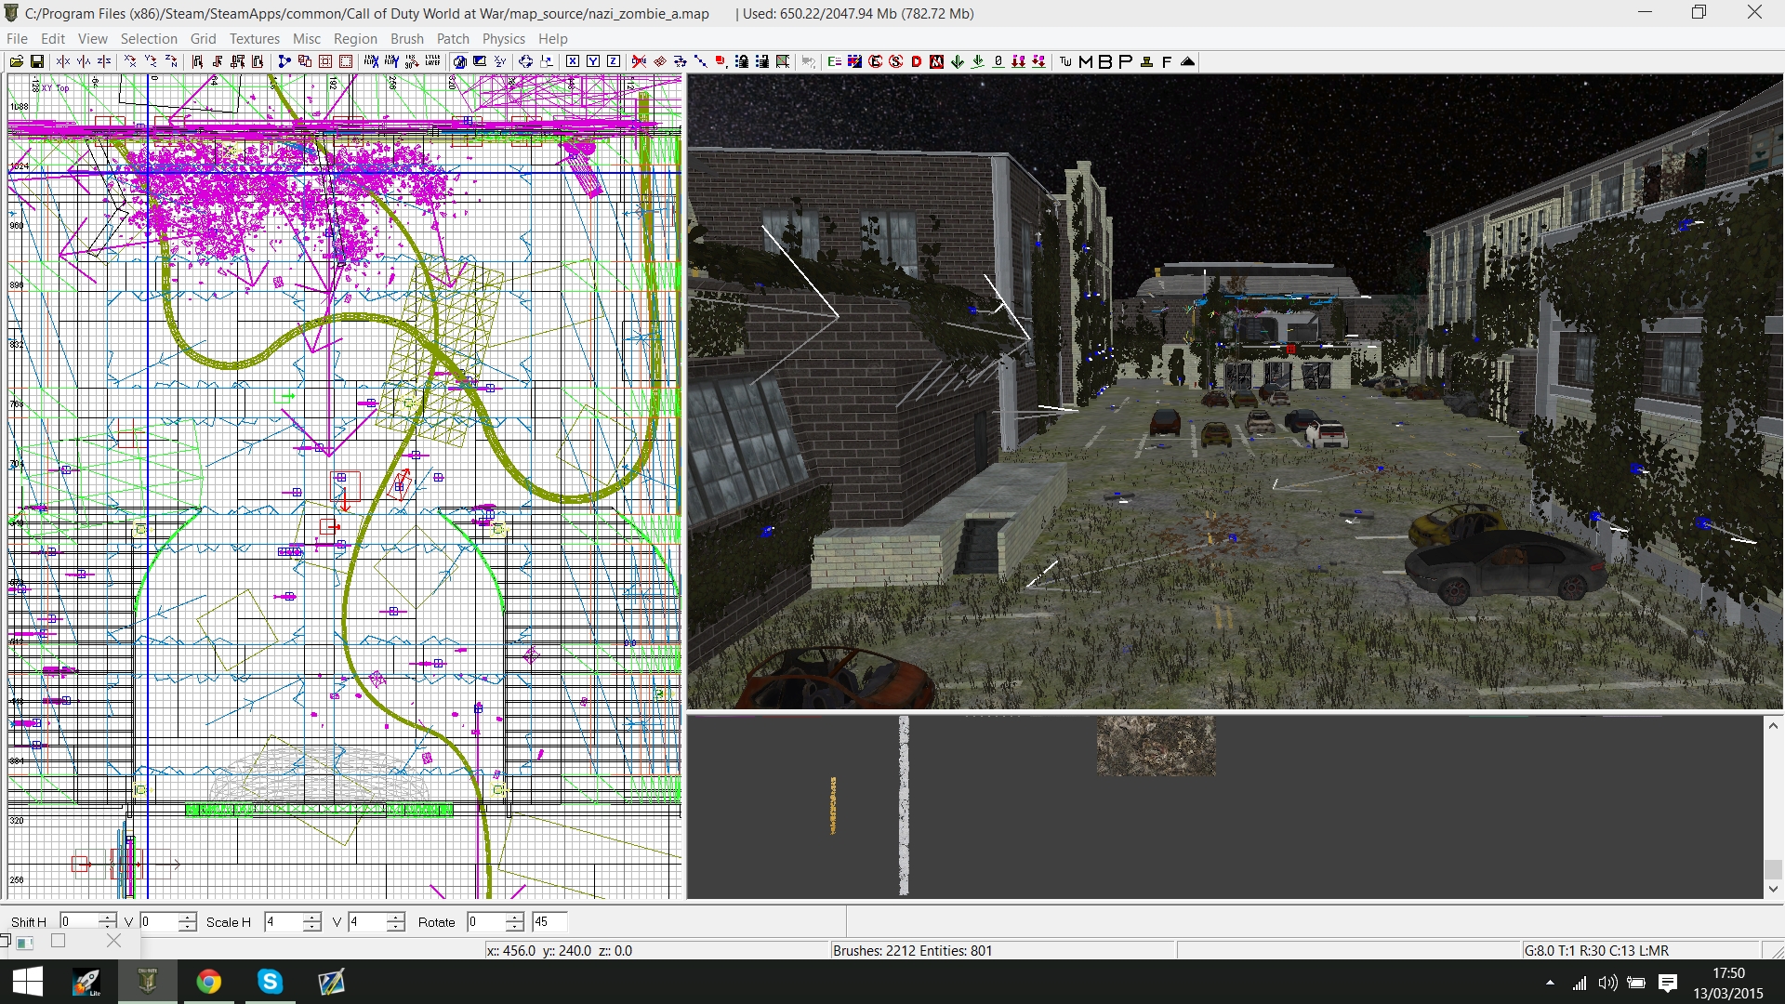This screenshot has width=1785, height=1004.
Task: Click the stamp toolbar icon
Action: pos(1147,61)
